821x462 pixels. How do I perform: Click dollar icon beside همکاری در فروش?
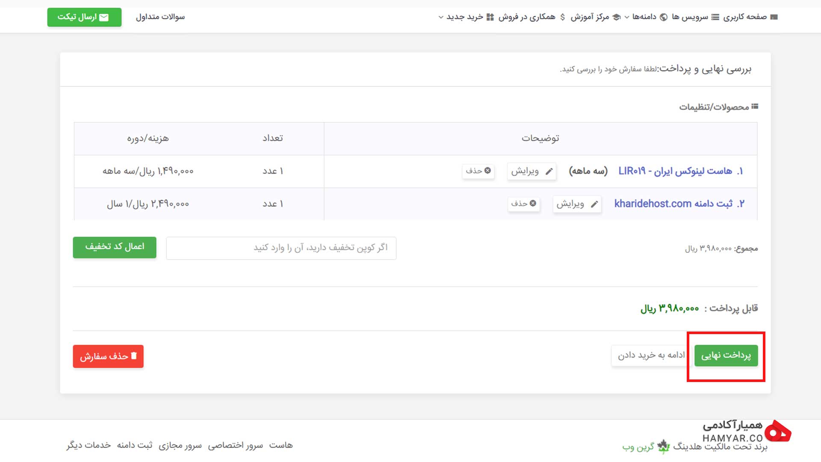[562, 17]
